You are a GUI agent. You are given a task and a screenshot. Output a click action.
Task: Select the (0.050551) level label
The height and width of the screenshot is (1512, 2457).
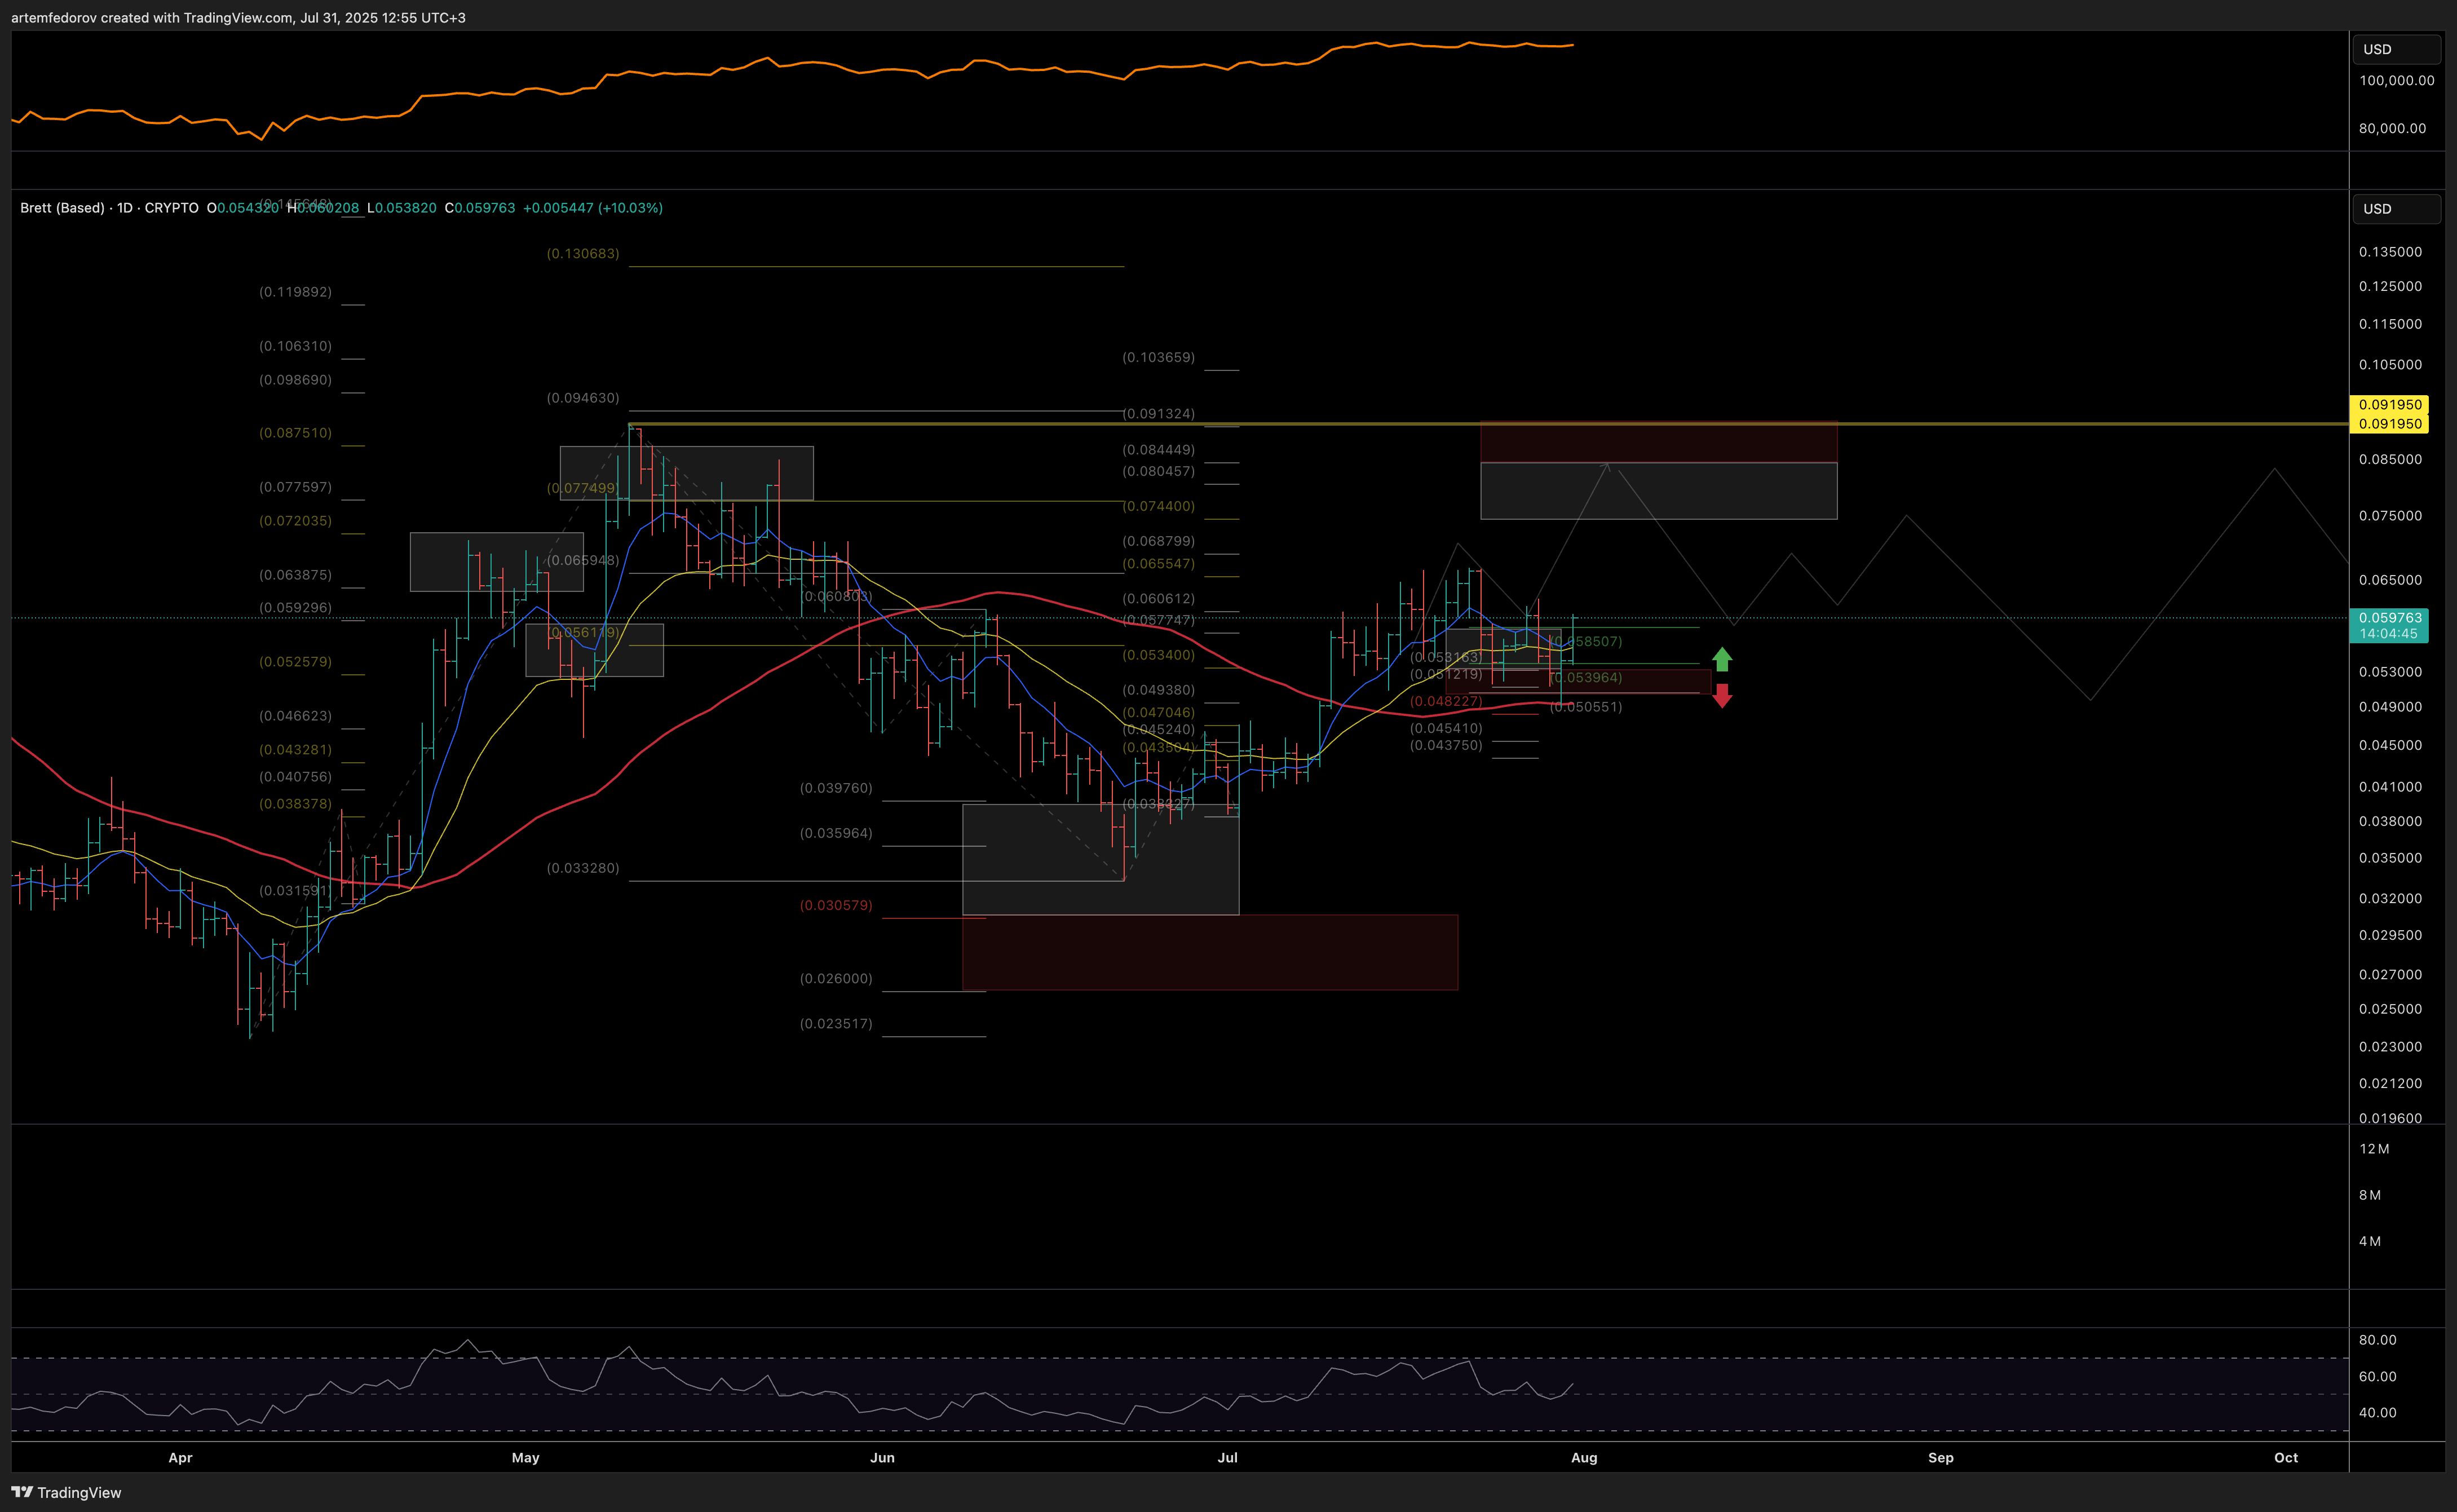click(1586, 707)
